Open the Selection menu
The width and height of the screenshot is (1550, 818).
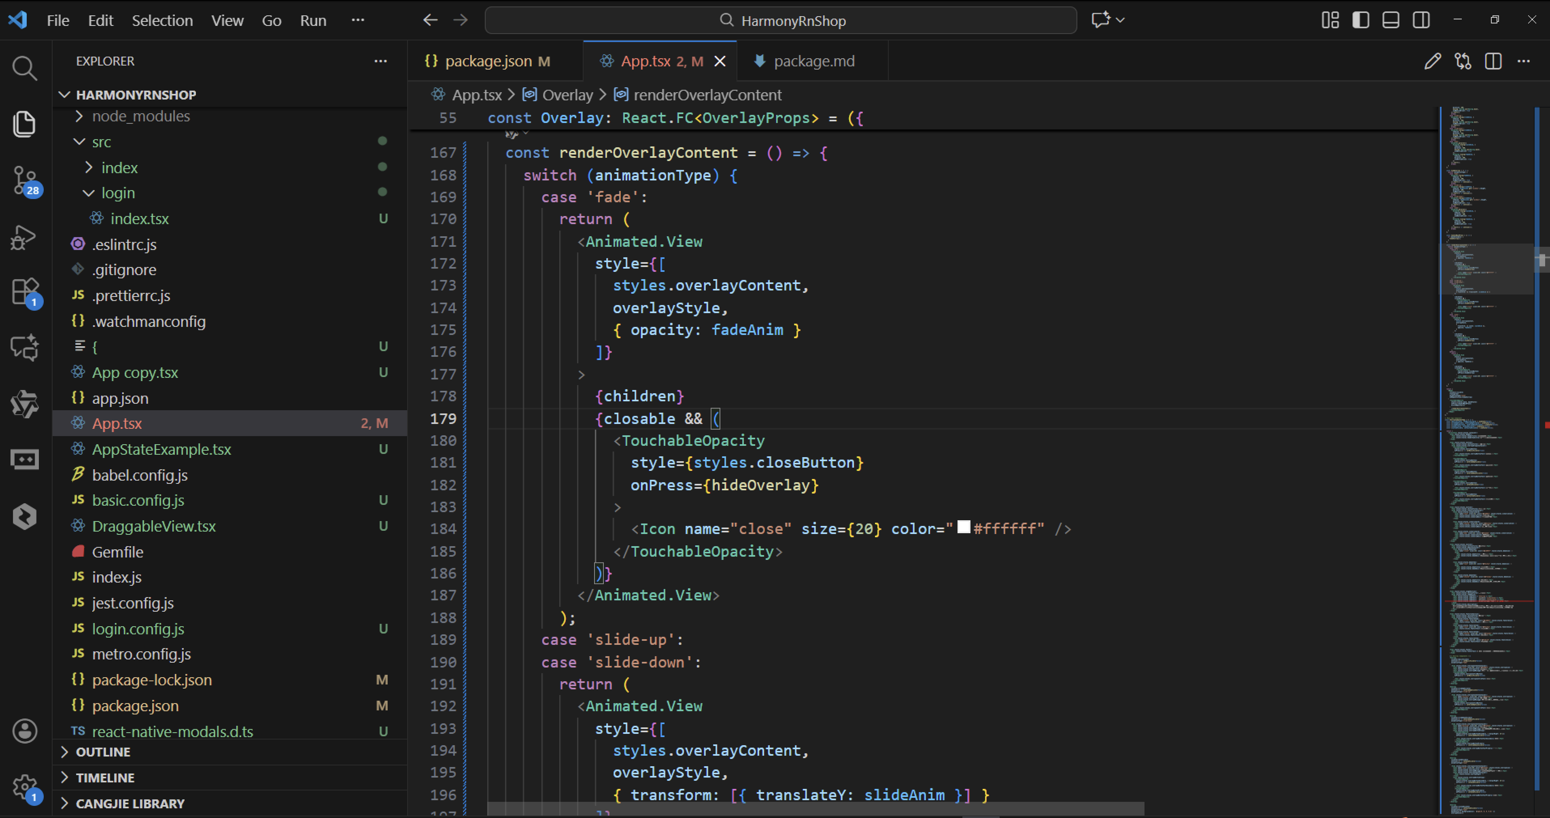pos(162,21)
